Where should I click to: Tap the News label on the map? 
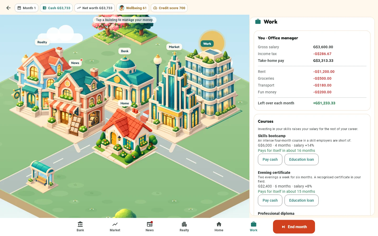click(x=75, y=63)
